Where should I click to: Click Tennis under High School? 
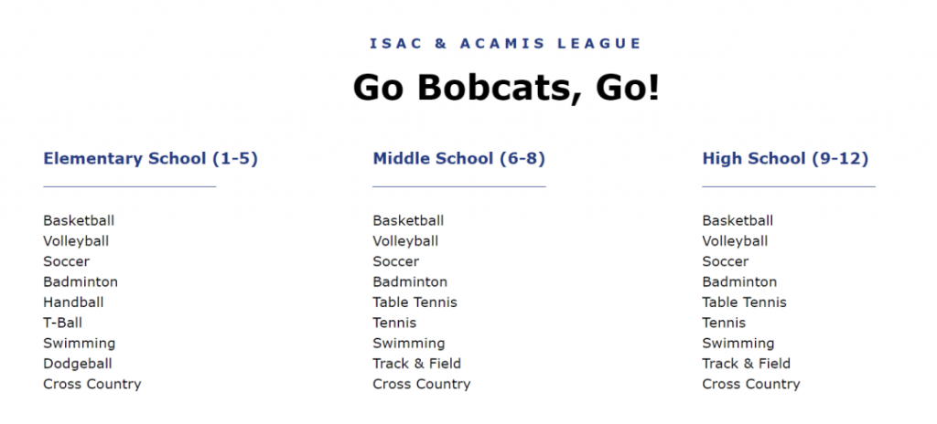click(725, 323)
